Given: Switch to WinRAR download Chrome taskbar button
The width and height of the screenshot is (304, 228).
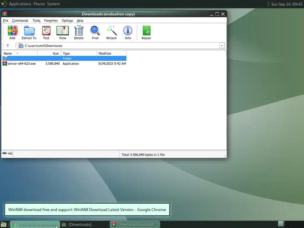Looking at the screenshot, I should click(35, 224).
